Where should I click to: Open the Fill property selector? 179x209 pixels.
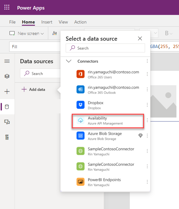click(x=35, y=47)
